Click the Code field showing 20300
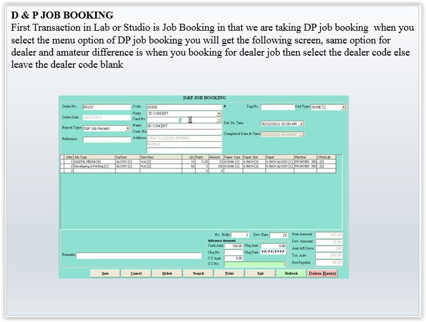The image size is (426, 322). click(x=184, y=107)
